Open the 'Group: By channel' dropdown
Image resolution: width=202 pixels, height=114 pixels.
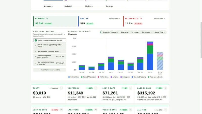point(110,32)
